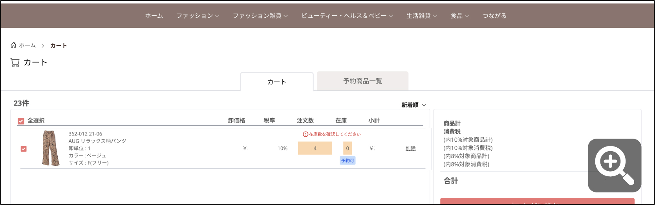Click the サイズ : F(フリー) size text
Viewport: 655px width, 205px height.
[x=89, y=163]
